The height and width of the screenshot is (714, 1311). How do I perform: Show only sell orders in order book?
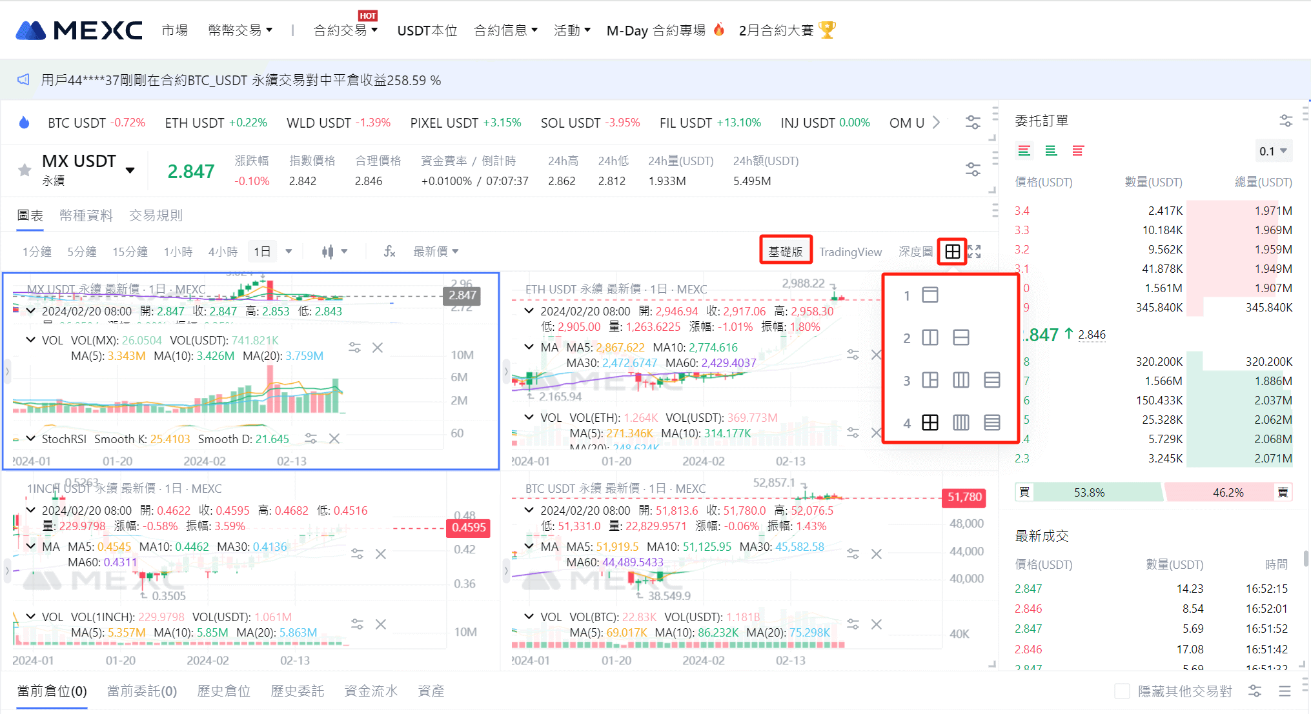pos(1078,151)
